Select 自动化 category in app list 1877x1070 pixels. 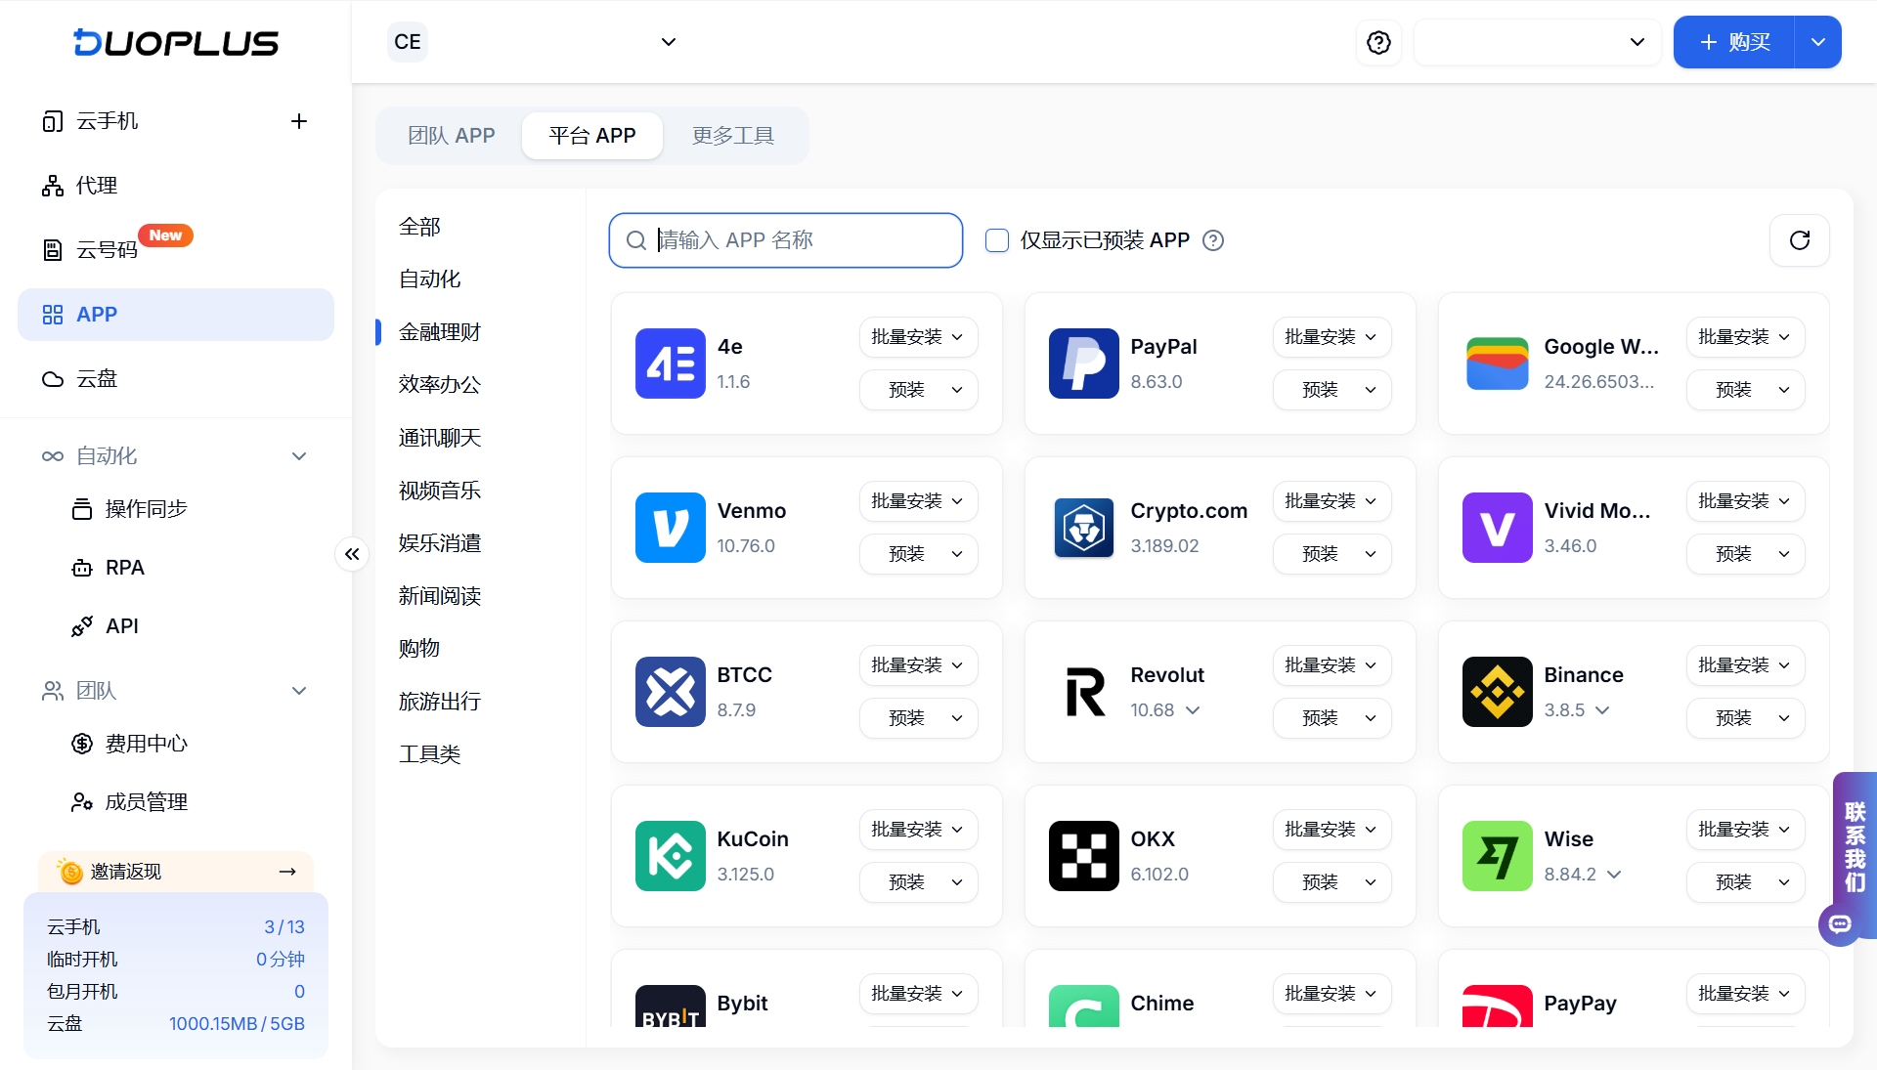(x=429, y=279)
